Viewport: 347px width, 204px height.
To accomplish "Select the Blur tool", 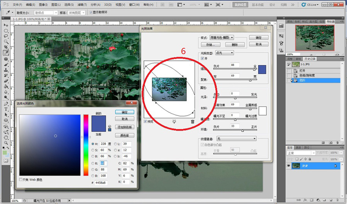I will tap(6, 92).
